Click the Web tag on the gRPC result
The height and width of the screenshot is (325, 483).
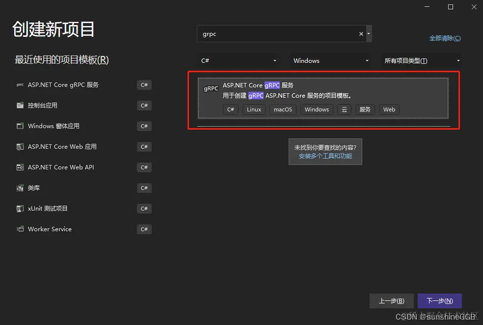tap(389, 109)
